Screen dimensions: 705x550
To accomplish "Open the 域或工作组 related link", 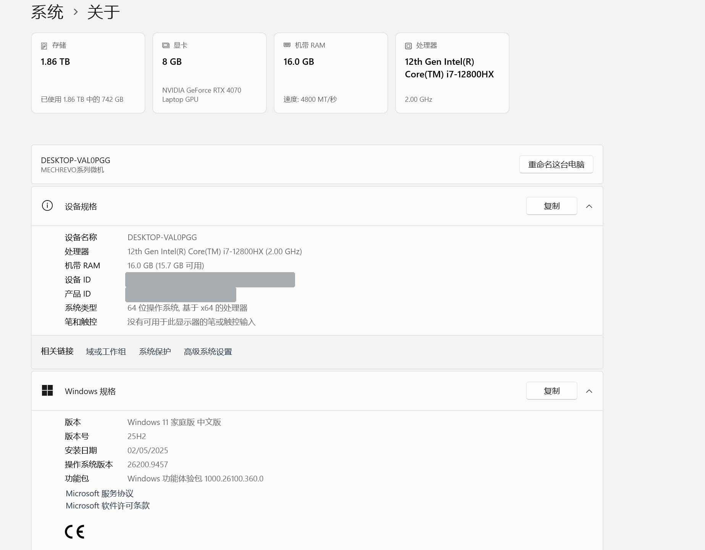I will (x=106, y=351).
